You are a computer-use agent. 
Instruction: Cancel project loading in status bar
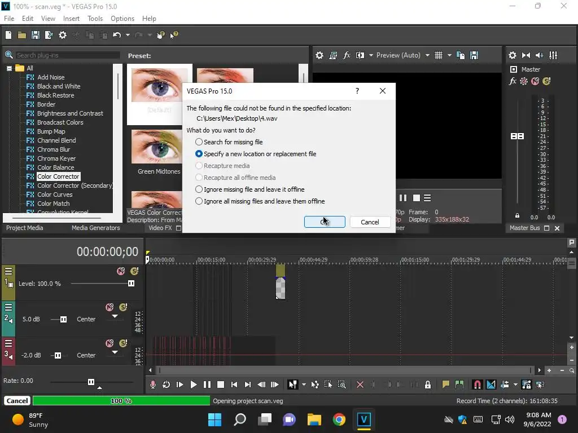(17, 401)
